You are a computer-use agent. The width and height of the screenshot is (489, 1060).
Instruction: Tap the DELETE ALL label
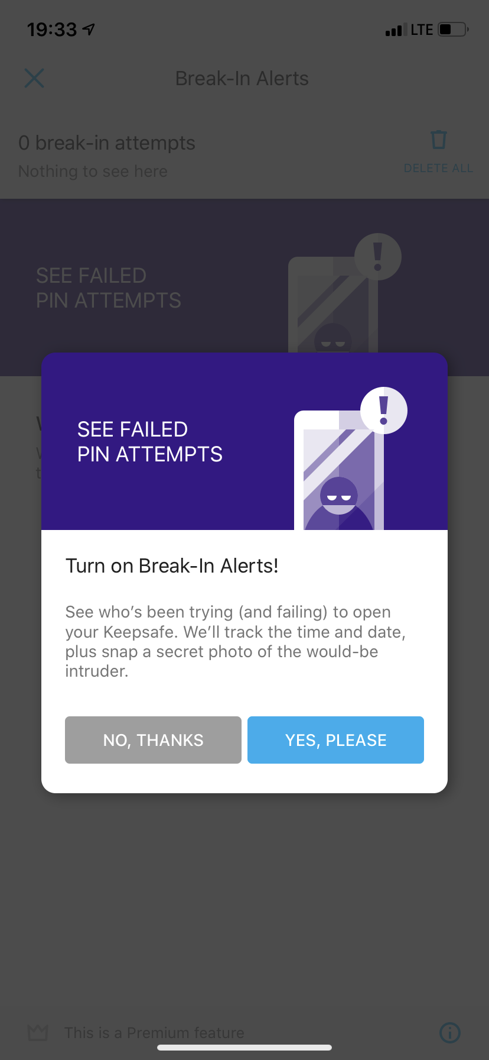(x=438, y=169)
